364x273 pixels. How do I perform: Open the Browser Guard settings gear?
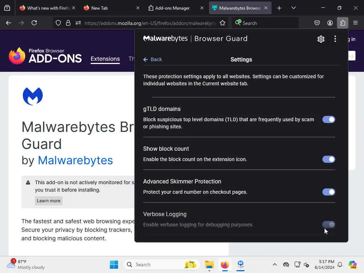(321, 39)
